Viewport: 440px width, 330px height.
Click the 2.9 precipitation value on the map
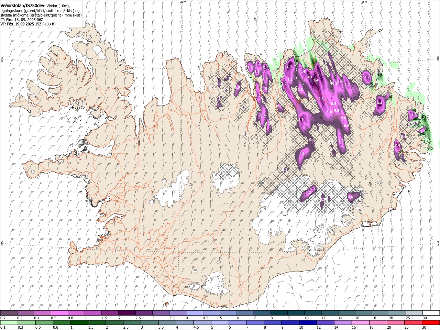[x=319, y=74]
